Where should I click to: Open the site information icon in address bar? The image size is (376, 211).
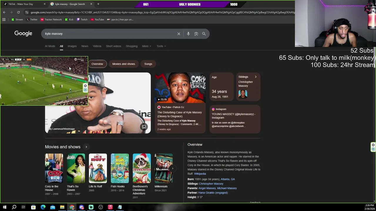pos(27,12)
